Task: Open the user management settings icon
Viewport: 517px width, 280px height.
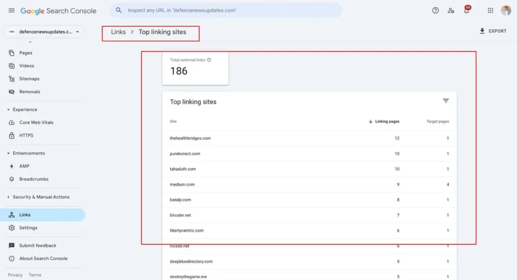Action: 451,11
